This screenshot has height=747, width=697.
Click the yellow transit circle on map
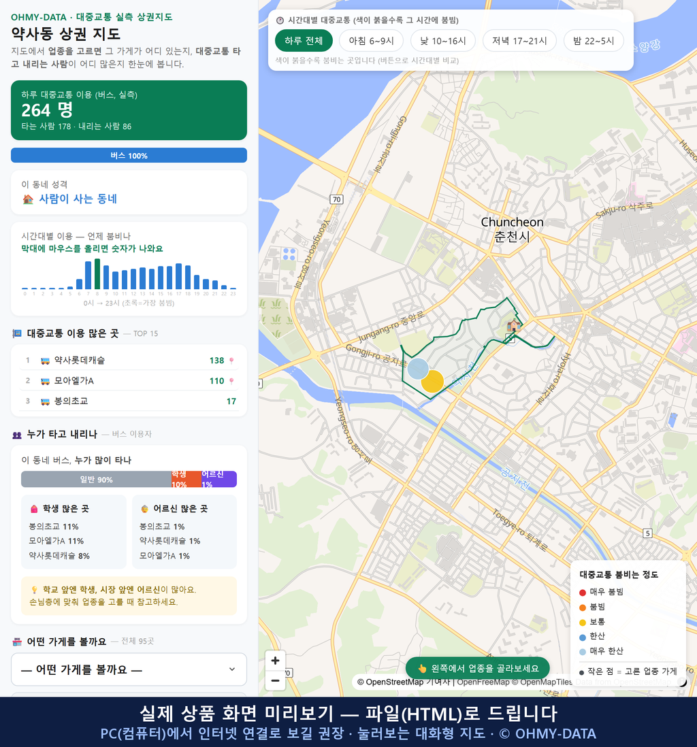432,381
